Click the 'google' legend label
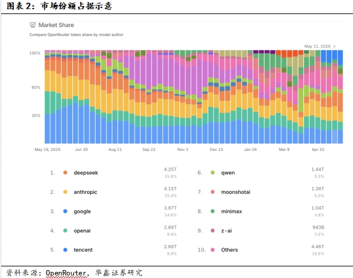353x278 pixels. (82, 211)
